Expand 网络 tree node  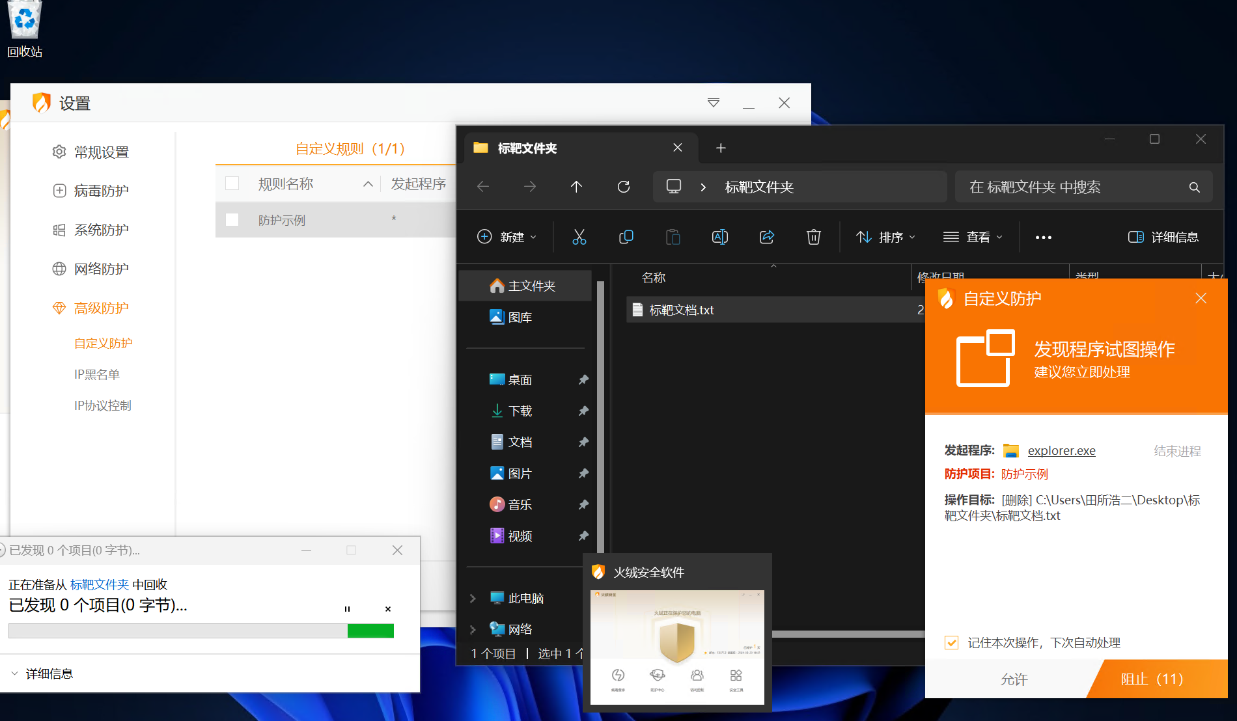473,629
